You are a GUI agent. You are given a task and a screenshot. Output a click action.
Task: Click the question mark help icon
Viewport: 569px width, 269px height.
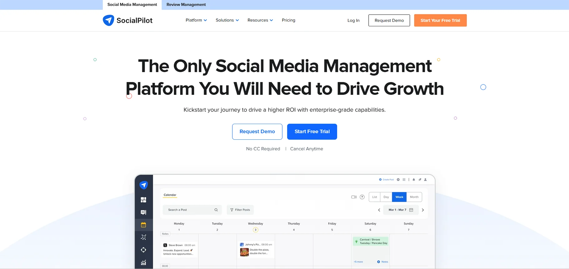[362, 197]
